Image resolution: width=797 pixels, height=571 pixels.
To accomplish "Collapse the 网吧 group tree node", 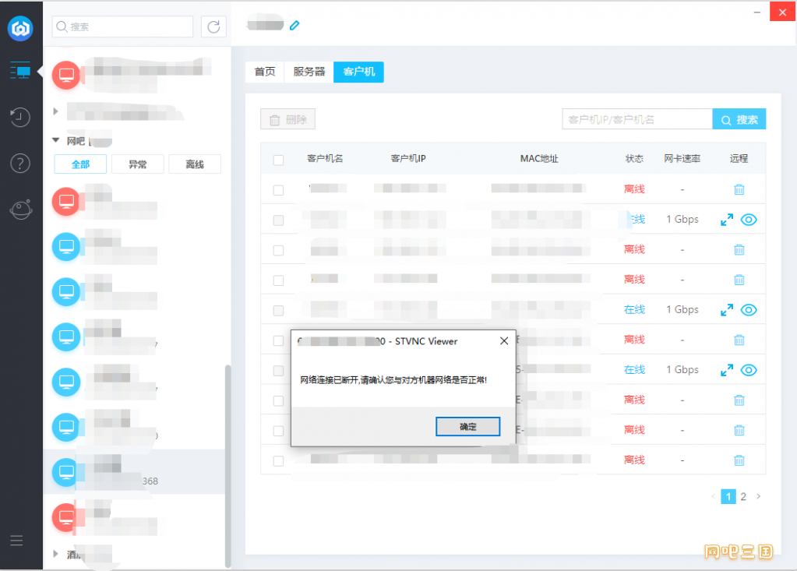I will click(55, 141).
